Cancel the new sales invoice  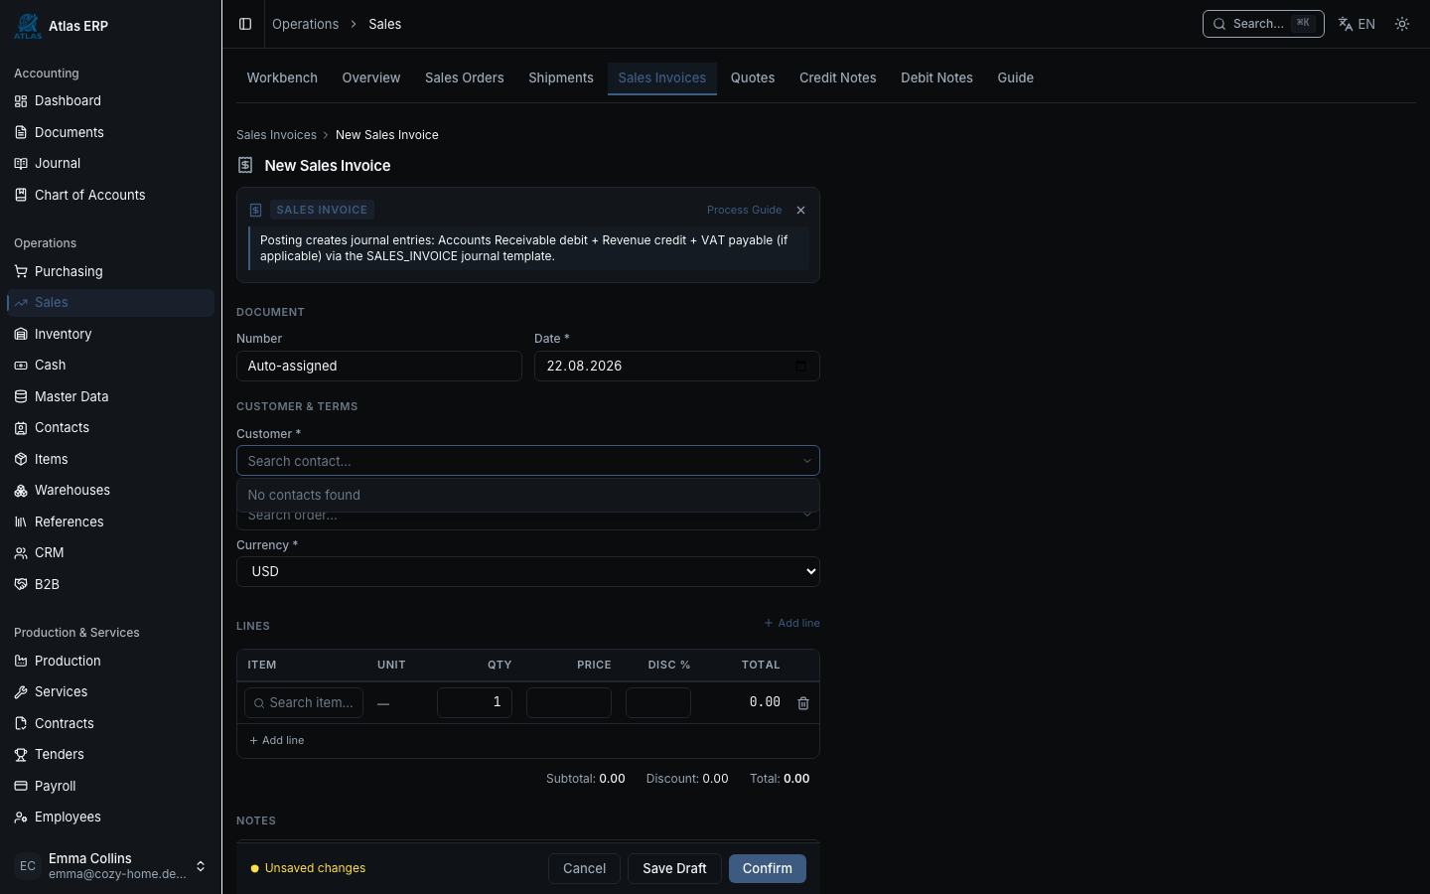pos(584,868)
